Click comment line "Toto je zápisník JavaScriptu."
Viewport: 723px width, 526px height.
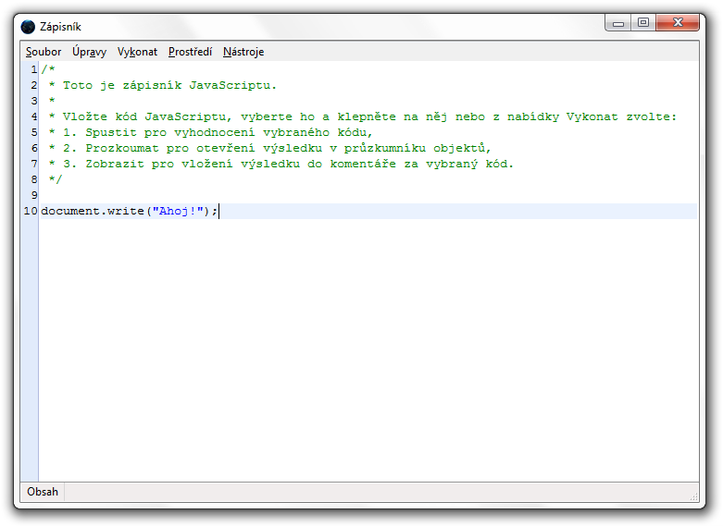(168, 85)
